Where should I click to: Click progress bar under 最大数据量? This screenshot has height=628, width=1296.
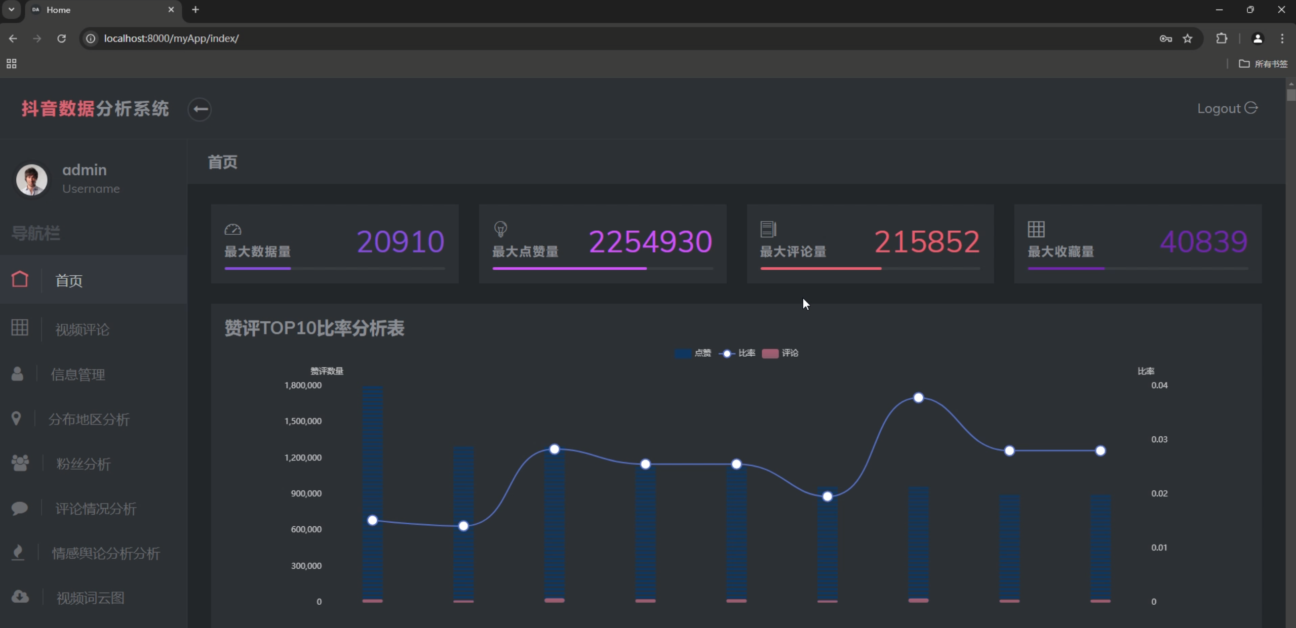[335, 268]
